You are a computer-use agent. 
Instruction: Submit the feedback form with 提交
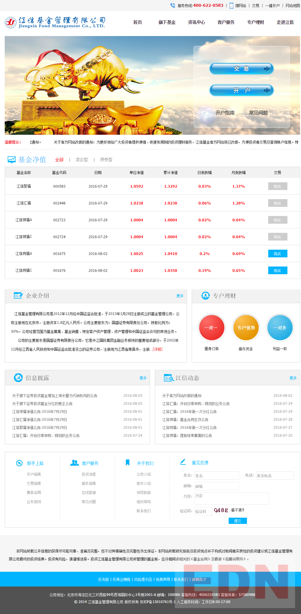coord(237,521)
